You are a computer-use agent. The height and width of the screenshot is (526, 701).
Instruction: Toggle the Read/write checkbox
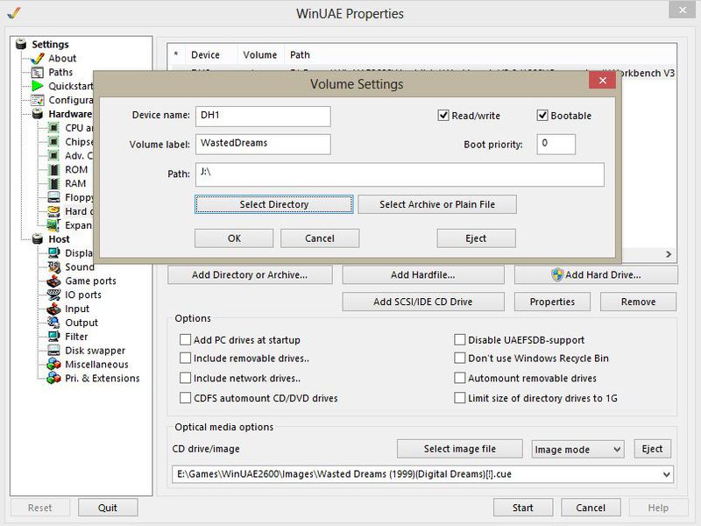443,116
